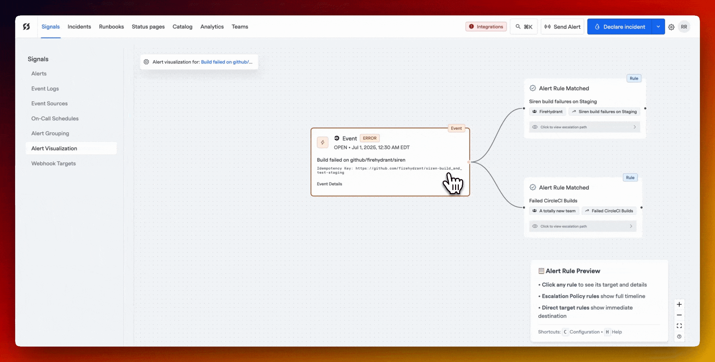Viewport: 715px width, 362px height.
Task: Click the checkmark icon on CircleCI Alert Rule Matched
Action: pos(533,187)
